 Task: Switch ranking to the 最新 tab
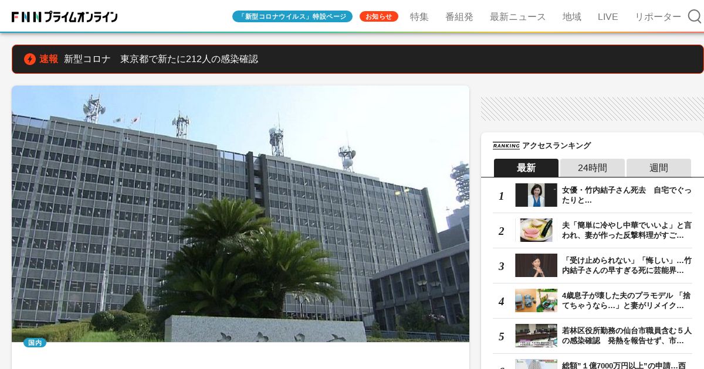click(x=526, y=168)
